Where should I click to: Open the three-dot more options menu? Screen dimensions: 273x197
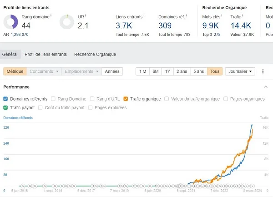point(263,71)
